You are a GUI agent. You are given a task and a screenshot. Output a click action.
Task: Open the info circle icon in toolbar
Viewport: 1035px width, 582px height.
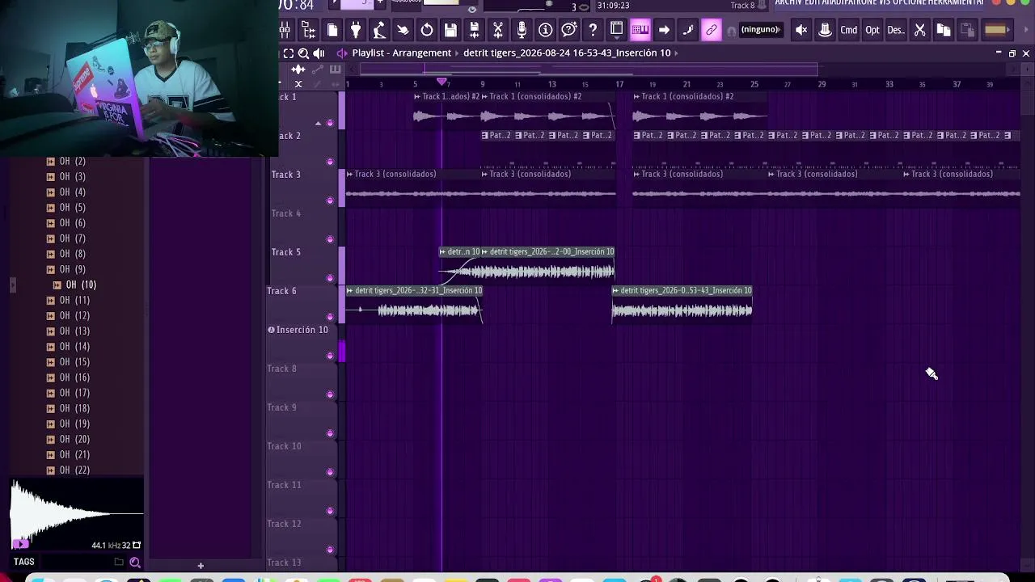545,31
